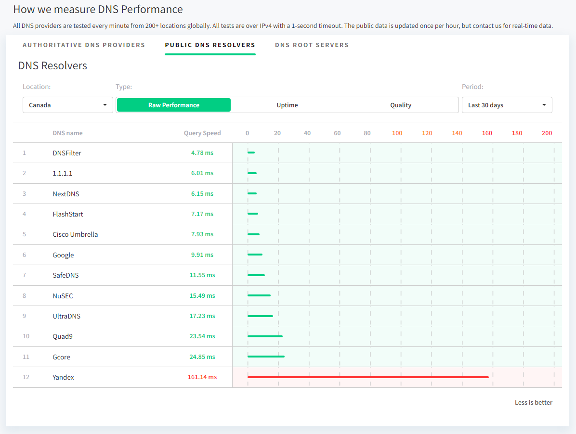This screenshot has width=576, height=434.
Task: Click the rank number 12
Action: (26, 377)
